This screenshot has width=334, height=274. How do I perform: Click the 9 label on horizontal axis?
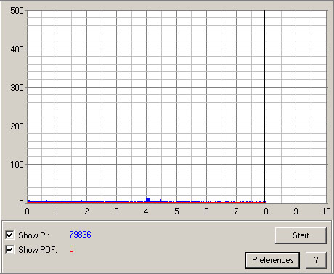coord(296,211)
